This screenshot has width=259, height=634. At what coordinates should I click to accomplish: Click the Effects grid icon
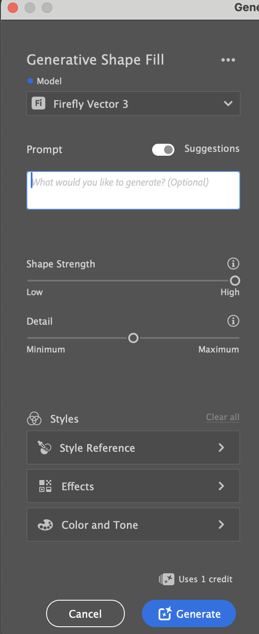[x=45, y=486]
